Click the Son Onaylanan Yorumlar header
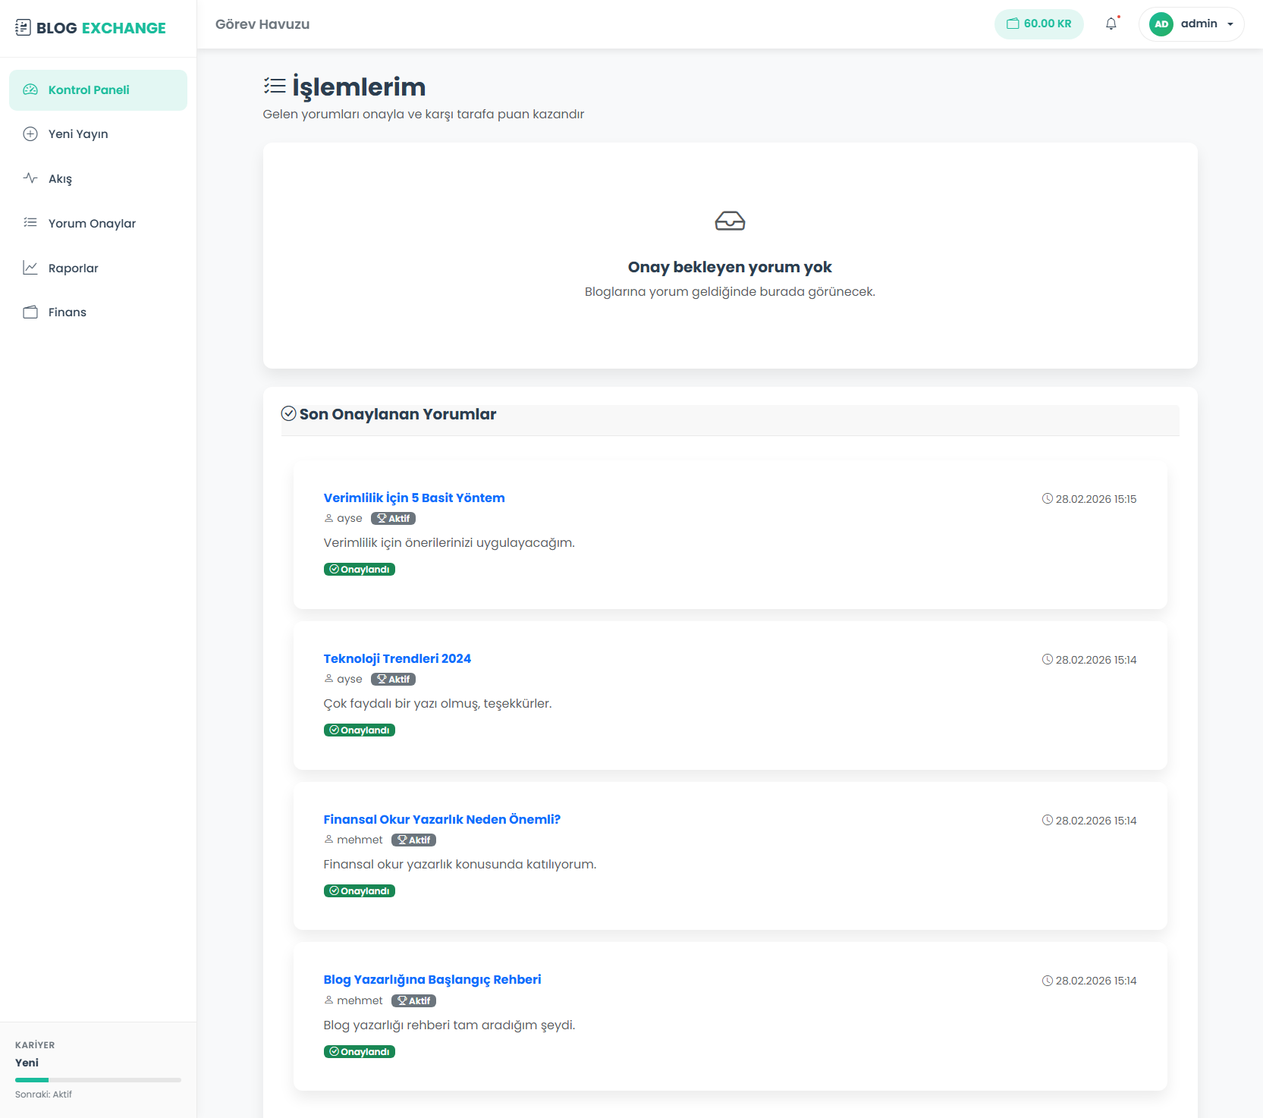 pyautogui.click(x=397, y=414)
